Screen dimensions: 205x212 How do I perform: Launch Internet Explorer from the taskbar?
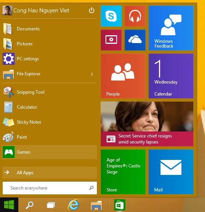click(74, 205)
